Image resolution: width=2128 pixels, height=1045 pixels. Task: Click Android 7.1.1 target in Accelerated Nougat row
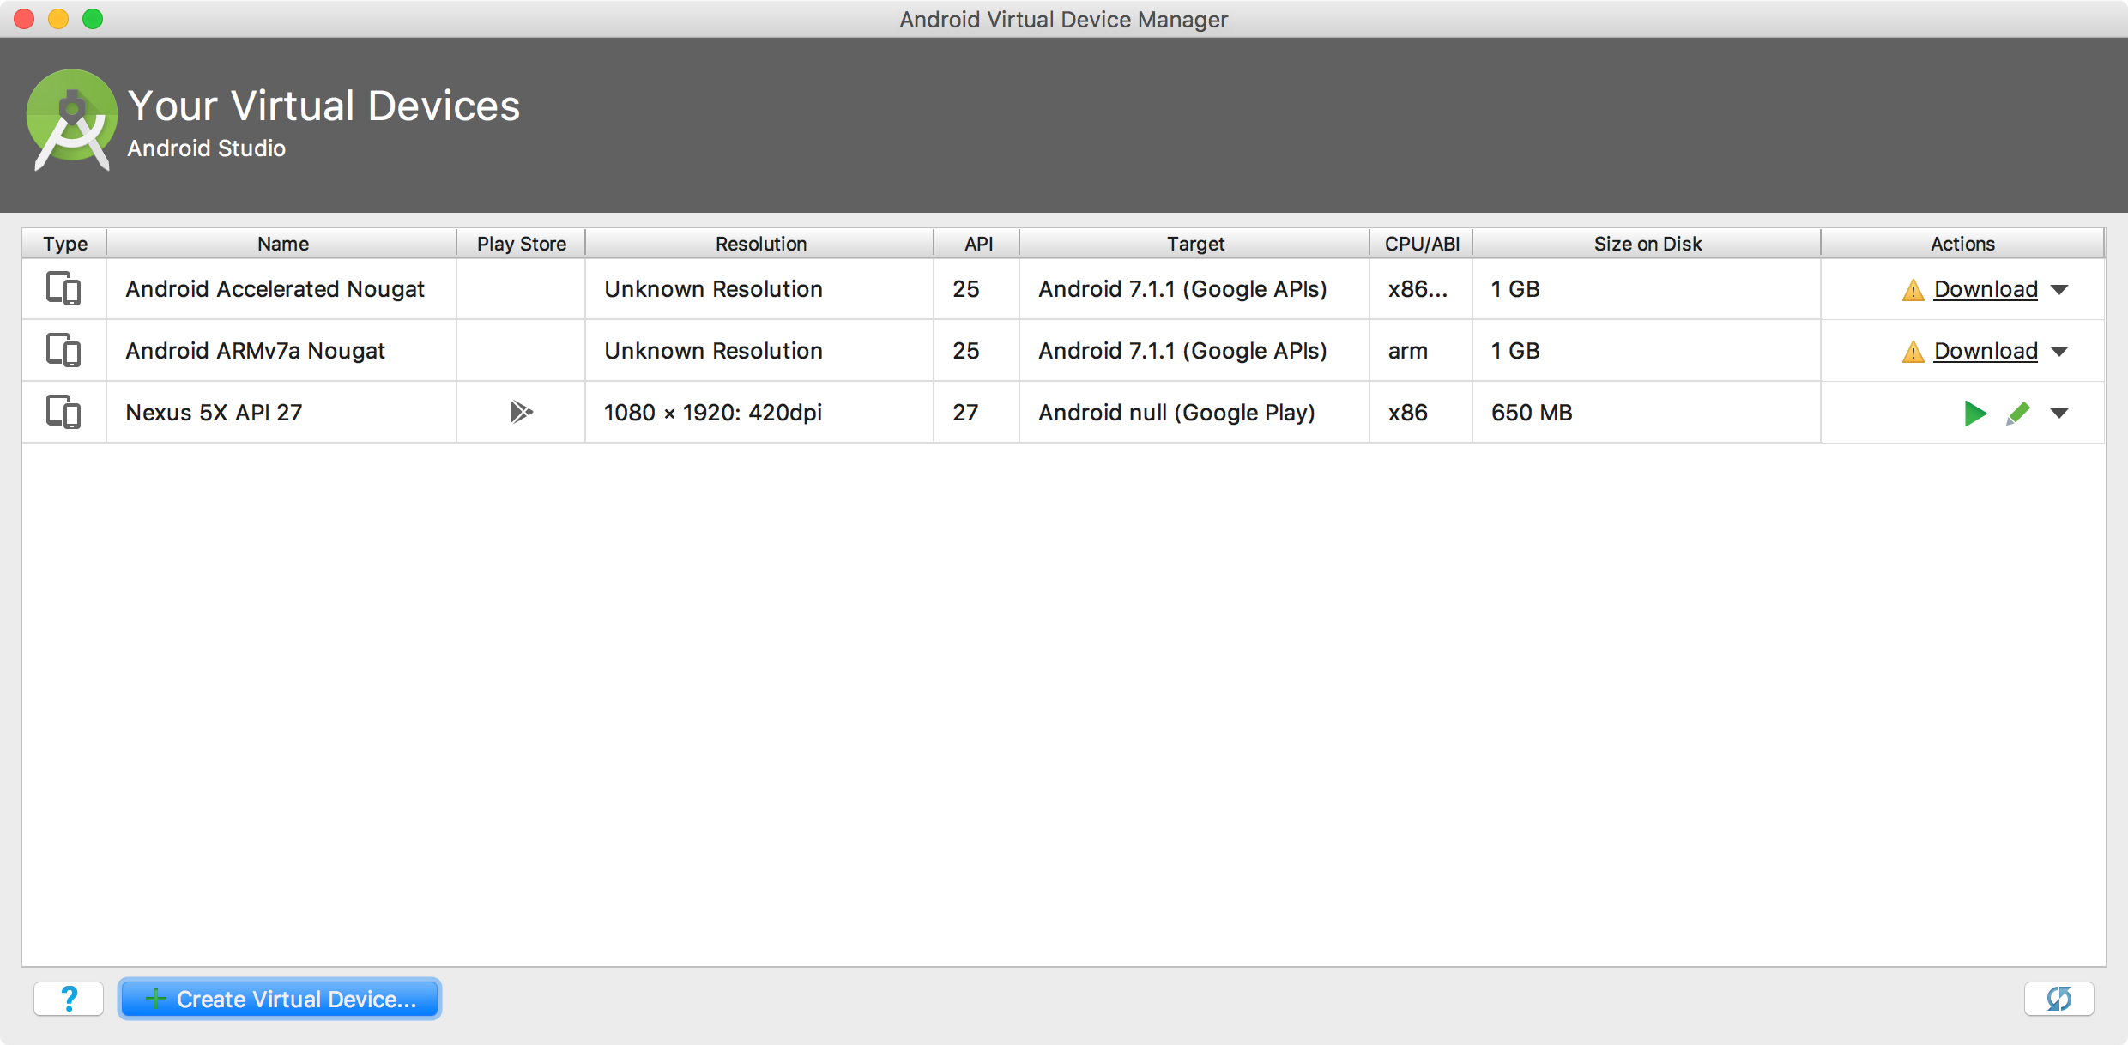coord(1182,290)
